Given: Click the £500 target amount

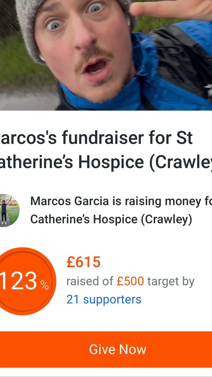Looking at the screenshot, I should tap(130, 281).
